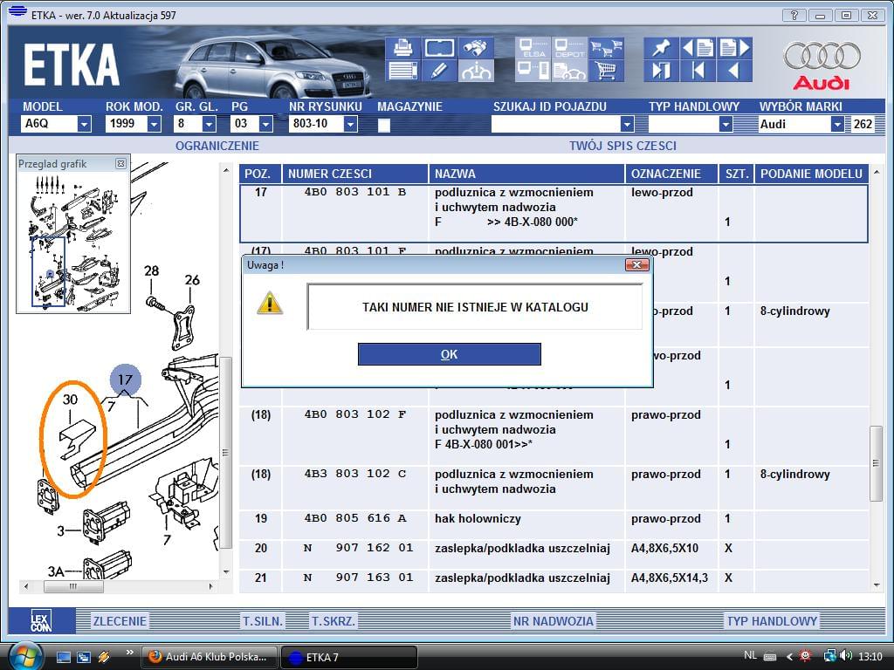The image size is (894, 670).
Task: Click the single left arrow back icon
Action: click(x=733, y=71)
